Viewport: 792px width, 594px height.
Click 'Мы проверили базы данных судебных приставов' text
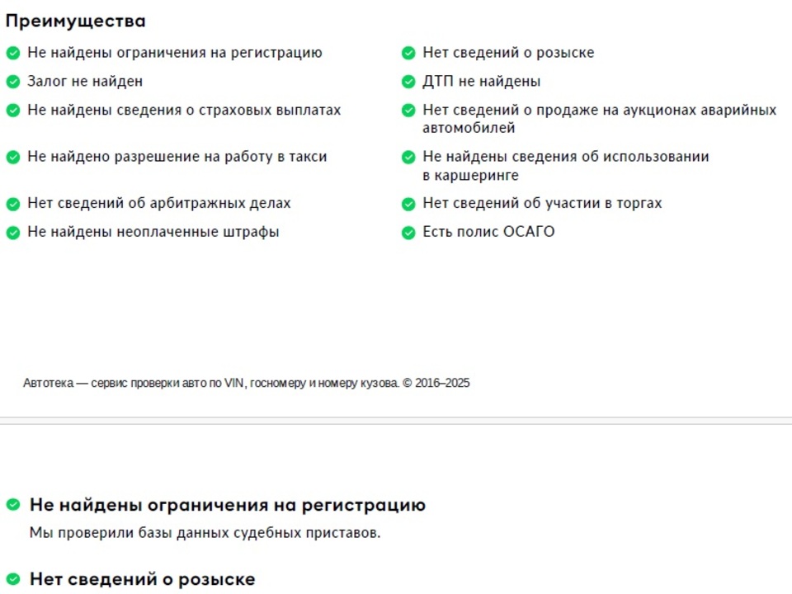[205, 533]
